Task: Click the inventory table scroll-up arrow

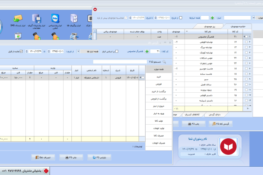Action: coord(95,31)
